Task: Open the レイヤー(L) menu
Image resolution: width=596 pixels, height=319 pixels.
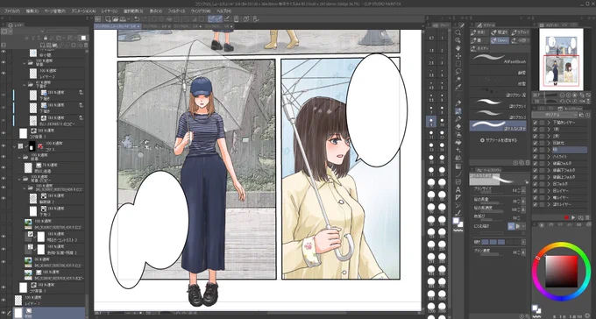Action: tap(109, 11)
